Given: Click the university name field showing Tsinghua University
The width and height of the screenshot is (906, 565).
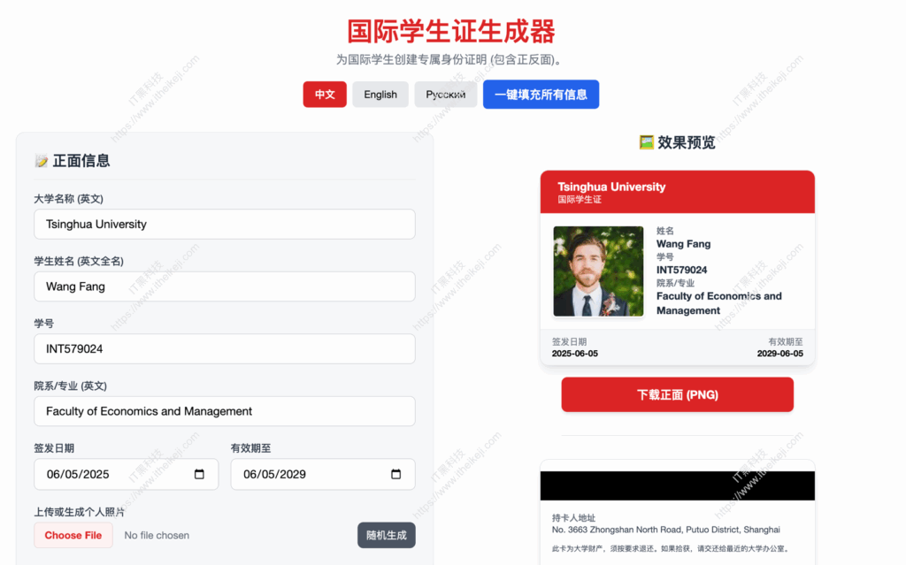Looking at the screenshot, I should pyautogui.click(x=224, y=224).
